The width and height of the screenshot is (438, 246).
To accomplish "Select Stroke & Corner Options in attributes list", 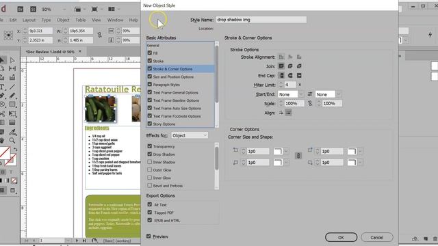I will [181, 68].
